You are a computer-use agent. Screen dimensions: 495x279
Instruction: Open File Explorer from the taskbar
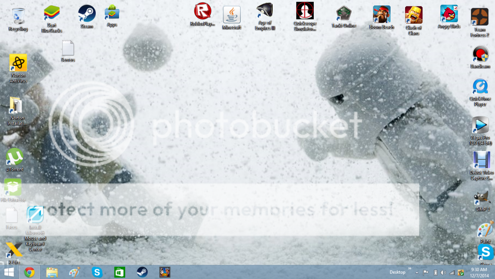pyautogui.click(x=52, y=272)
